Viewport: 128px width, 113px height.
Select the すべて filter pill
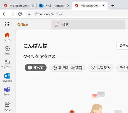[36, 68]
